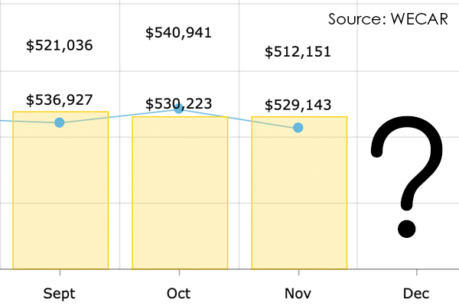This screenshot has width=459, height=306.
Task: Click the $540,941 value label
Action: tap(179, 32)
